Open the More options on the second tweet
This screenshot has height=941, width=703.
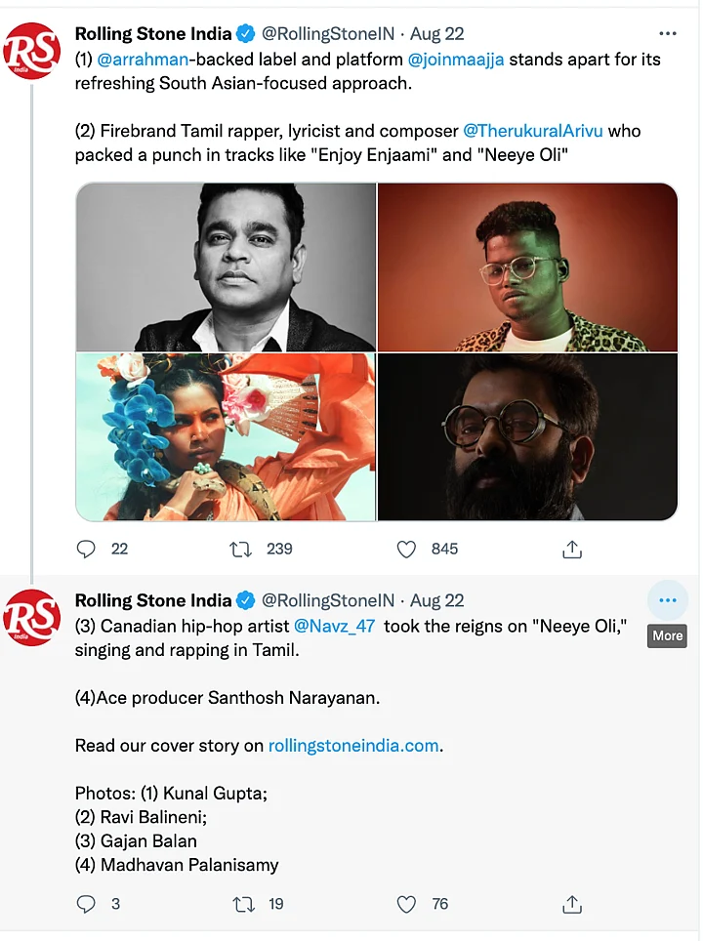(668, 600)
